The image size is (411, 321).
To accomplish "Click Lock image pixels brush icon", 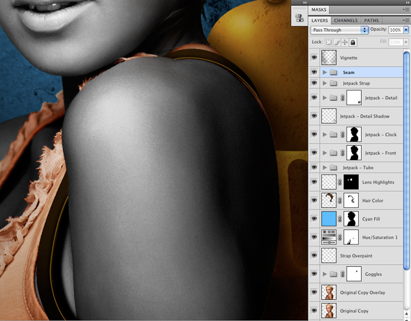I will 337,42.
